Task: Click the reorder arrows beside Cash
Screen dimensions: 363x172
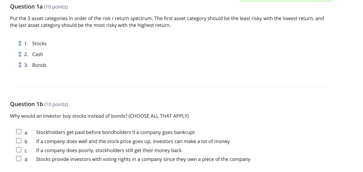Action: click(x=20, y=54)
